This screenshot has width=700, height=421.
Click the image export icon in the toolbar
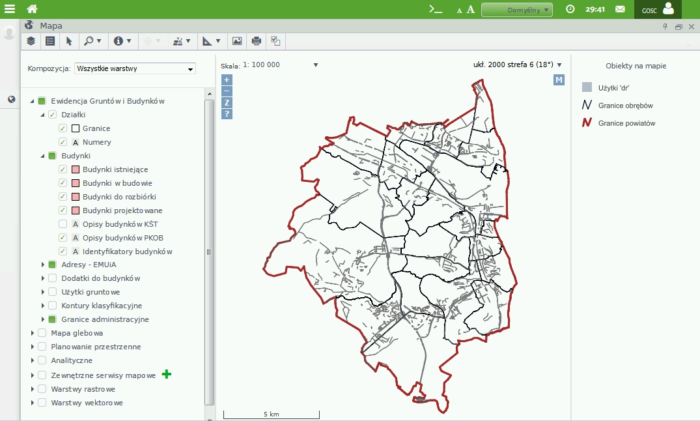click(237, 41)
